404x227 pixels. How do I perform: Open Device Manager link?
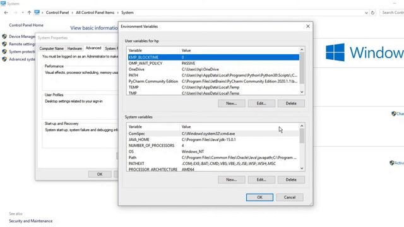pos(22,37)
